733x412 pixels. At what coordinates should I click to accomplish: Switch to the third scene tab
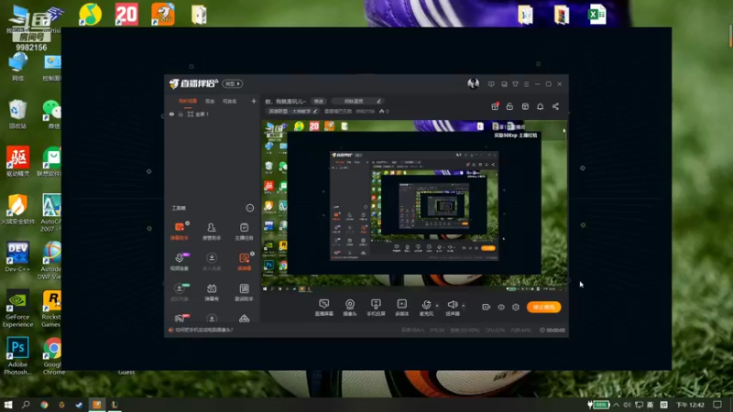coord(230,101)
